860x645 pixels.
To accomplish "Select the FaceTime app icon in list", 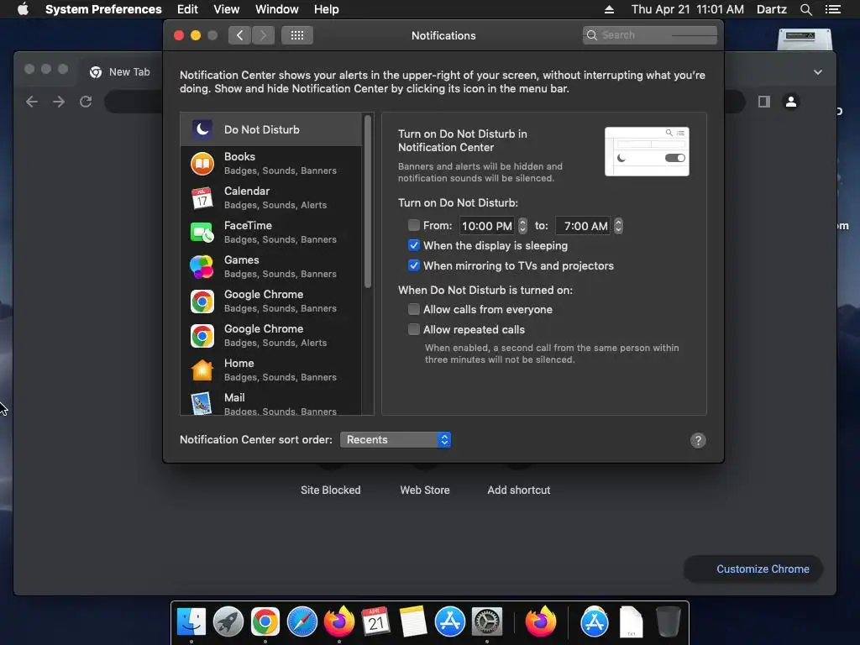I will click(202, 233).
